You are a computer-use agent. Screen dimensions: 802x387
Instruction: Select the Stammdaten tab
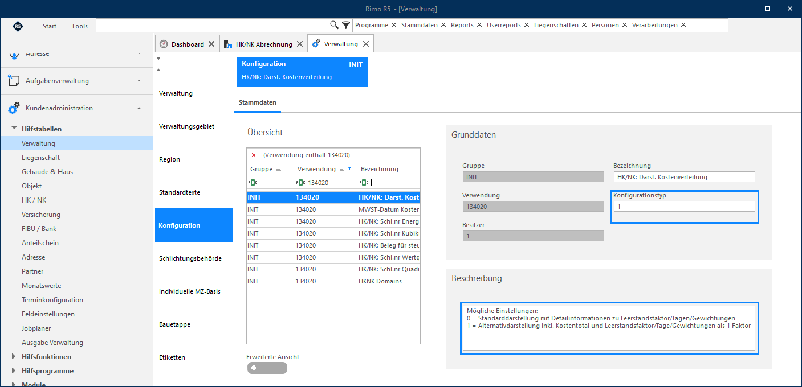pos(258,103)
